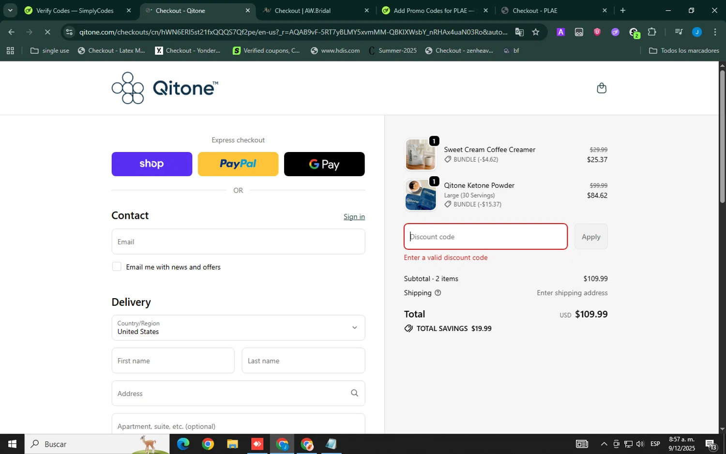
Task: Tick Email me with news and offers
Action: point(117,267)
